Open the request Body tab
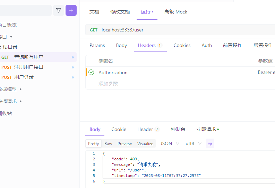The height and width of the screenshot is (188, 275). coord(121,45)
